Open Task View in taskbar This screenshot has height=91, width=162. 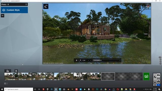click(x=39, y=89)
